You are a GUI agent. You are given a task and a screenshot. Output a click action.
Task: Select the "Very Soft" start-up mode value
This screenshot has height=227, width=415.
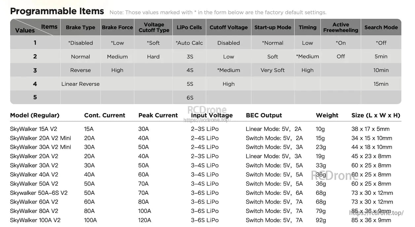pyautogui.click(x=272, y=70)
